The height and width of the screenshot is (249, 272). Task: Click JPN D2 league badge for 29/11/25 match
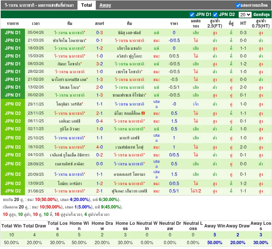tap(13, 104)
